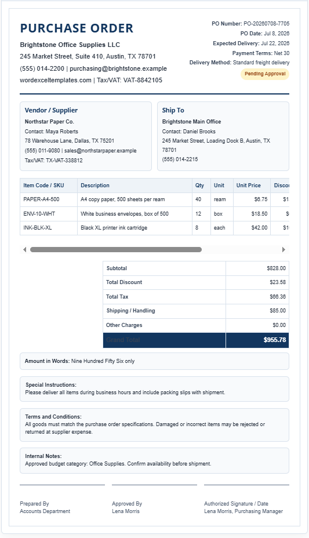Click the horizontal scrollbar thumb under the table
309x538 pixels.
pyautogui.click(x=115, y=249)
